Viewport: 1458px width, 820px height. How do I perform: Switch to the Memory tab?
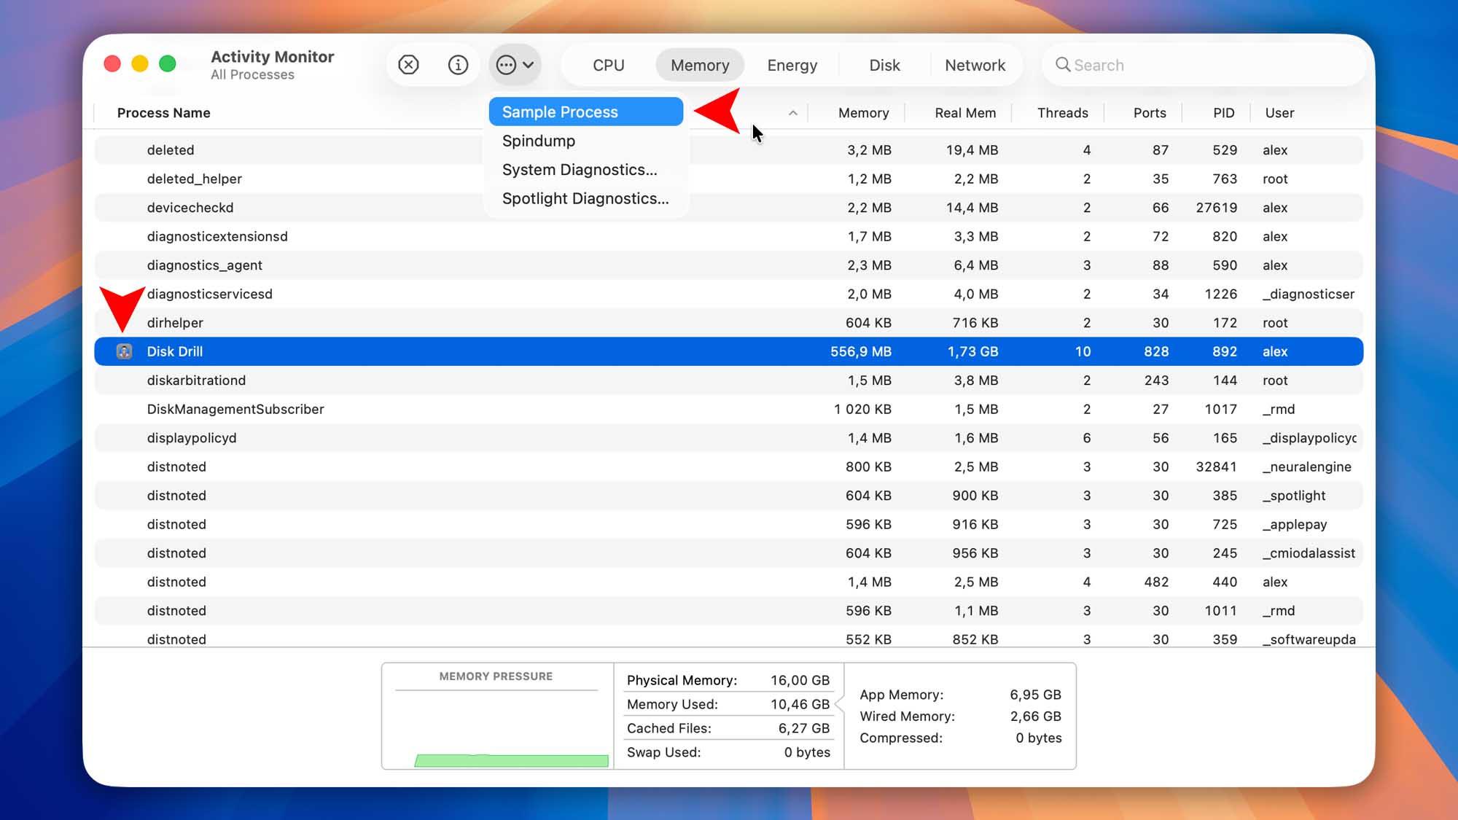700,65
